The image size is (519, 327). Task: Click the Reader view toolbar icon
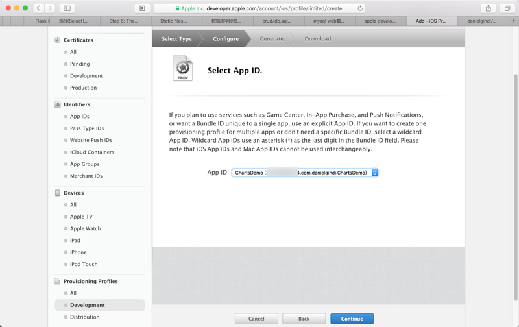tap(142, 8)
